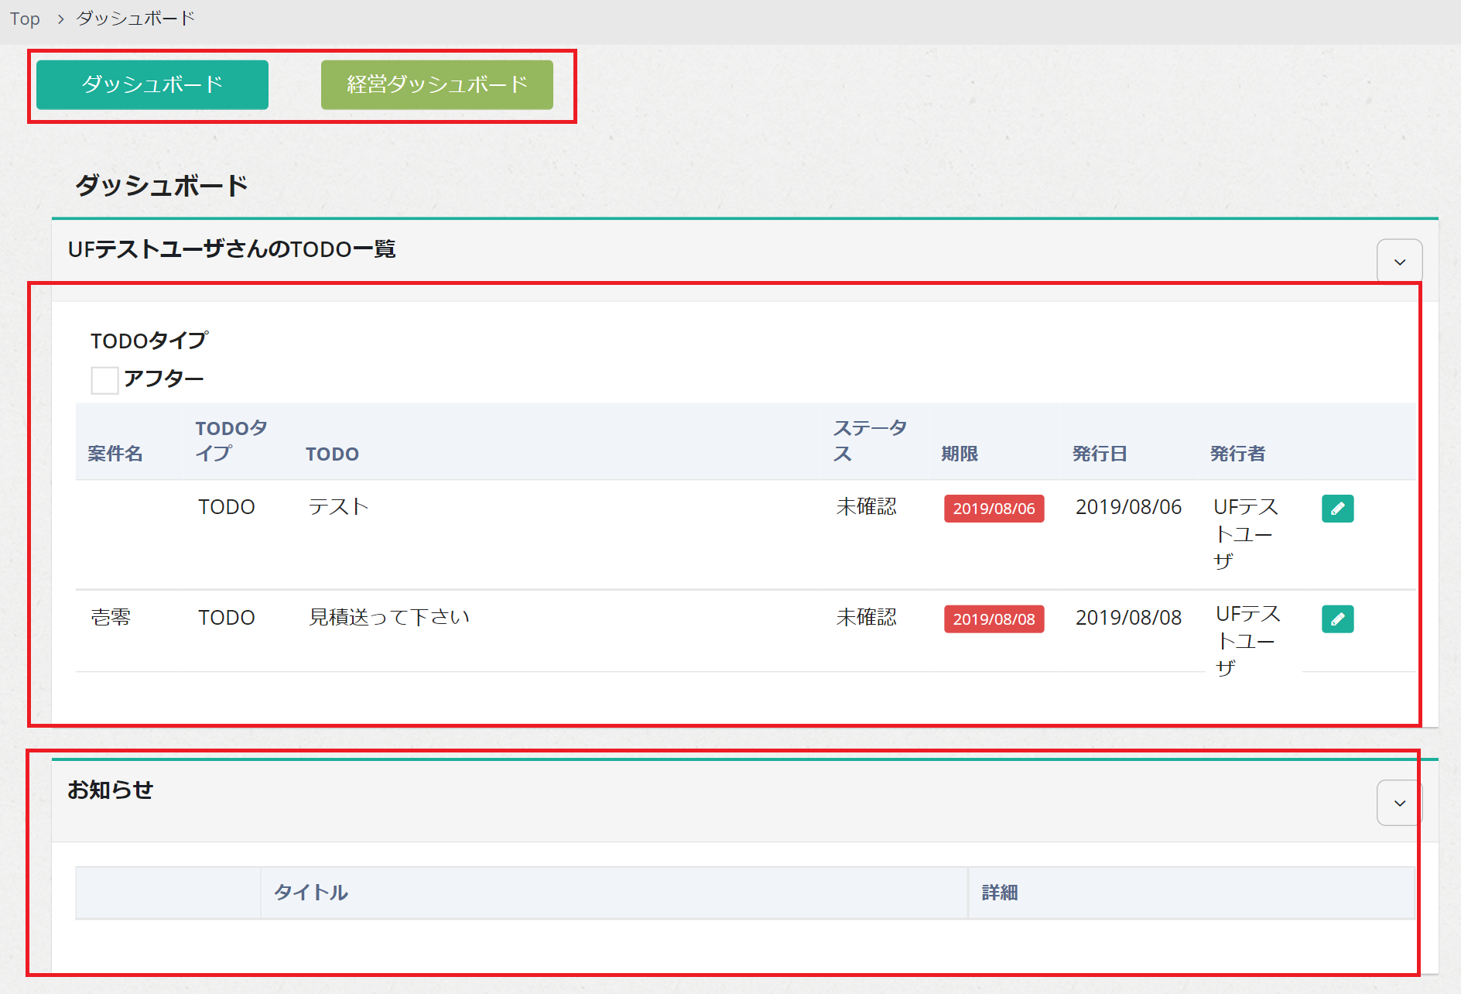Collapse the お知らせ panel with its chevron
The image size is (1461, 994).
click(x=1398, y=803)
